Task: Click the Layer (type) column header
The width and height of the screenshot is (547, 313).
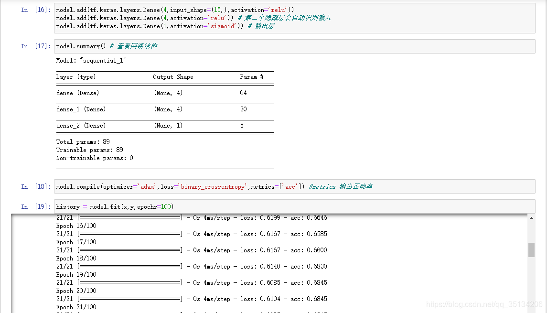Action: [x=76, y=77]
